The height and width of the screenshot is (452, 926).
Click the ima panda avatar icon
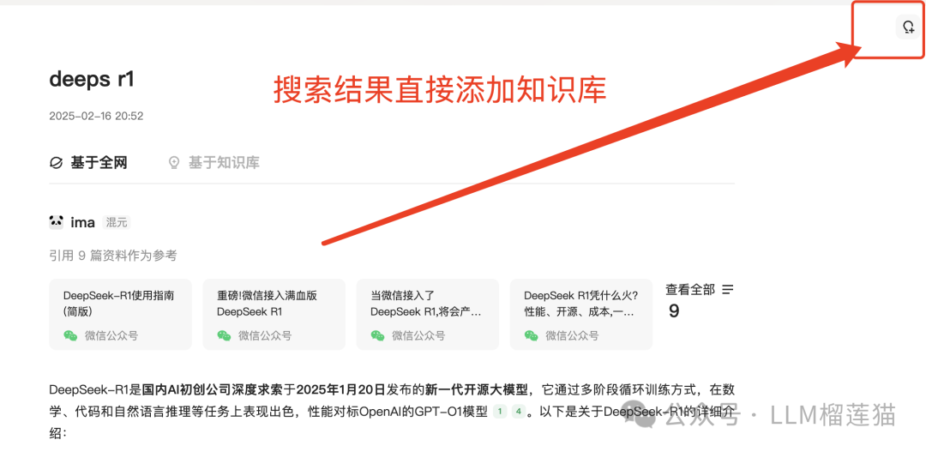[x=56, y=222]
